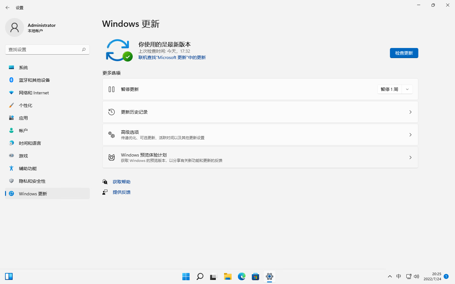
Task: Click the back arrow in Settings title bar
Action: point(8,8)
